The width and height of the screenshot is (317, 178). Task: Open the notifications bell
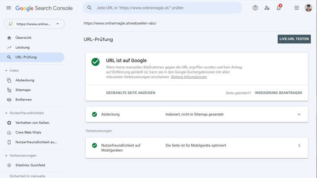pyautogui.click(x=279, y=8)
